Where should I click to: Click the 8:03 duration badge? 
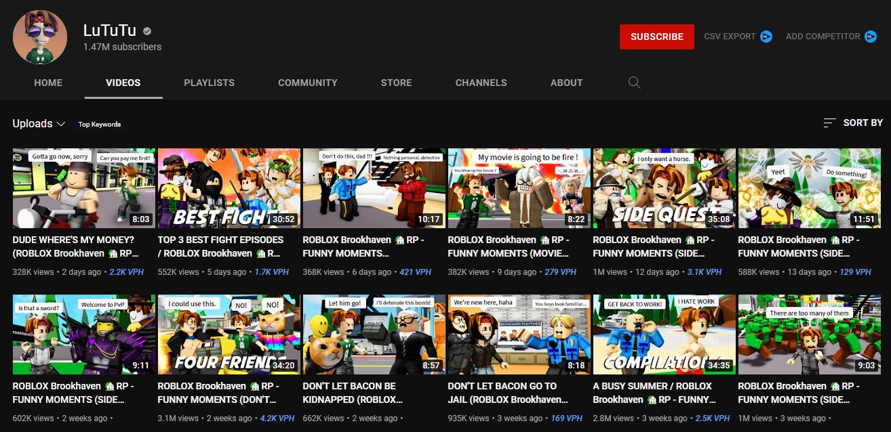140,219
